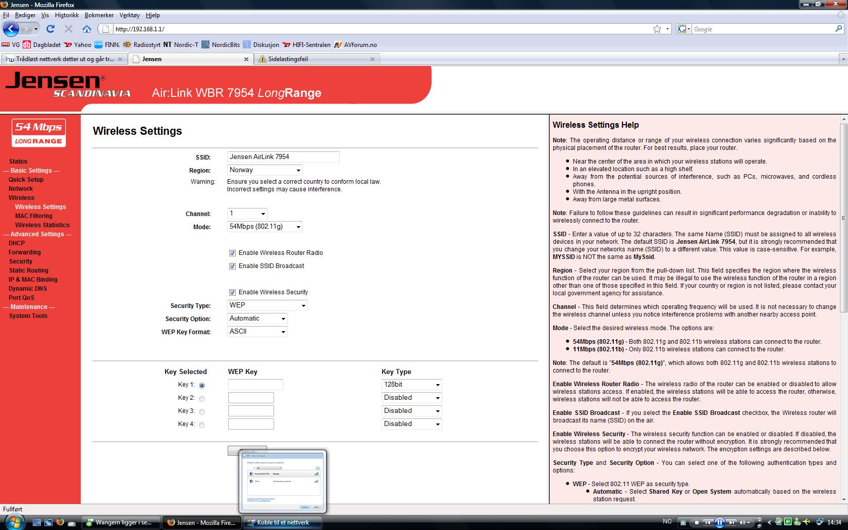This screenshot has height=530, width=848.
Task: Open Key 1 Key Type dropdown showing 128bit
Action: point(412,385)
